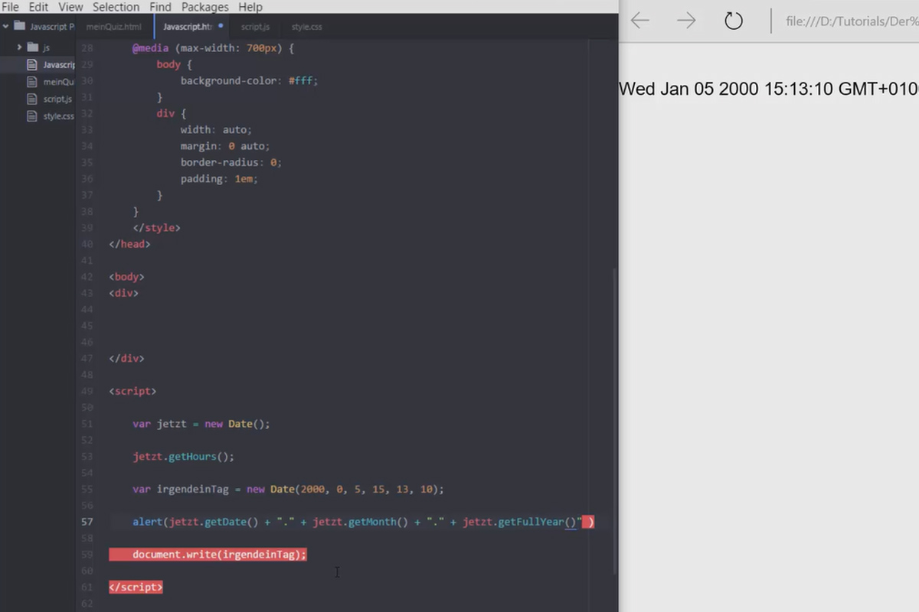Click the </head> tag in the editor
Image resolution: width=919 pixels, height=612 pixels.
(x=129, y=244)
